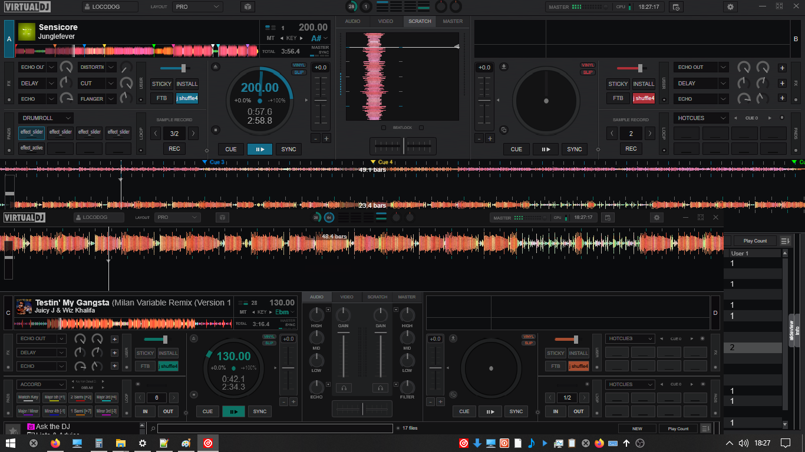Open ACCORD pads dropdown on deck C
The height and width of the screenshot is (452, 805).
pyautogui.click(x=41, y=384)
